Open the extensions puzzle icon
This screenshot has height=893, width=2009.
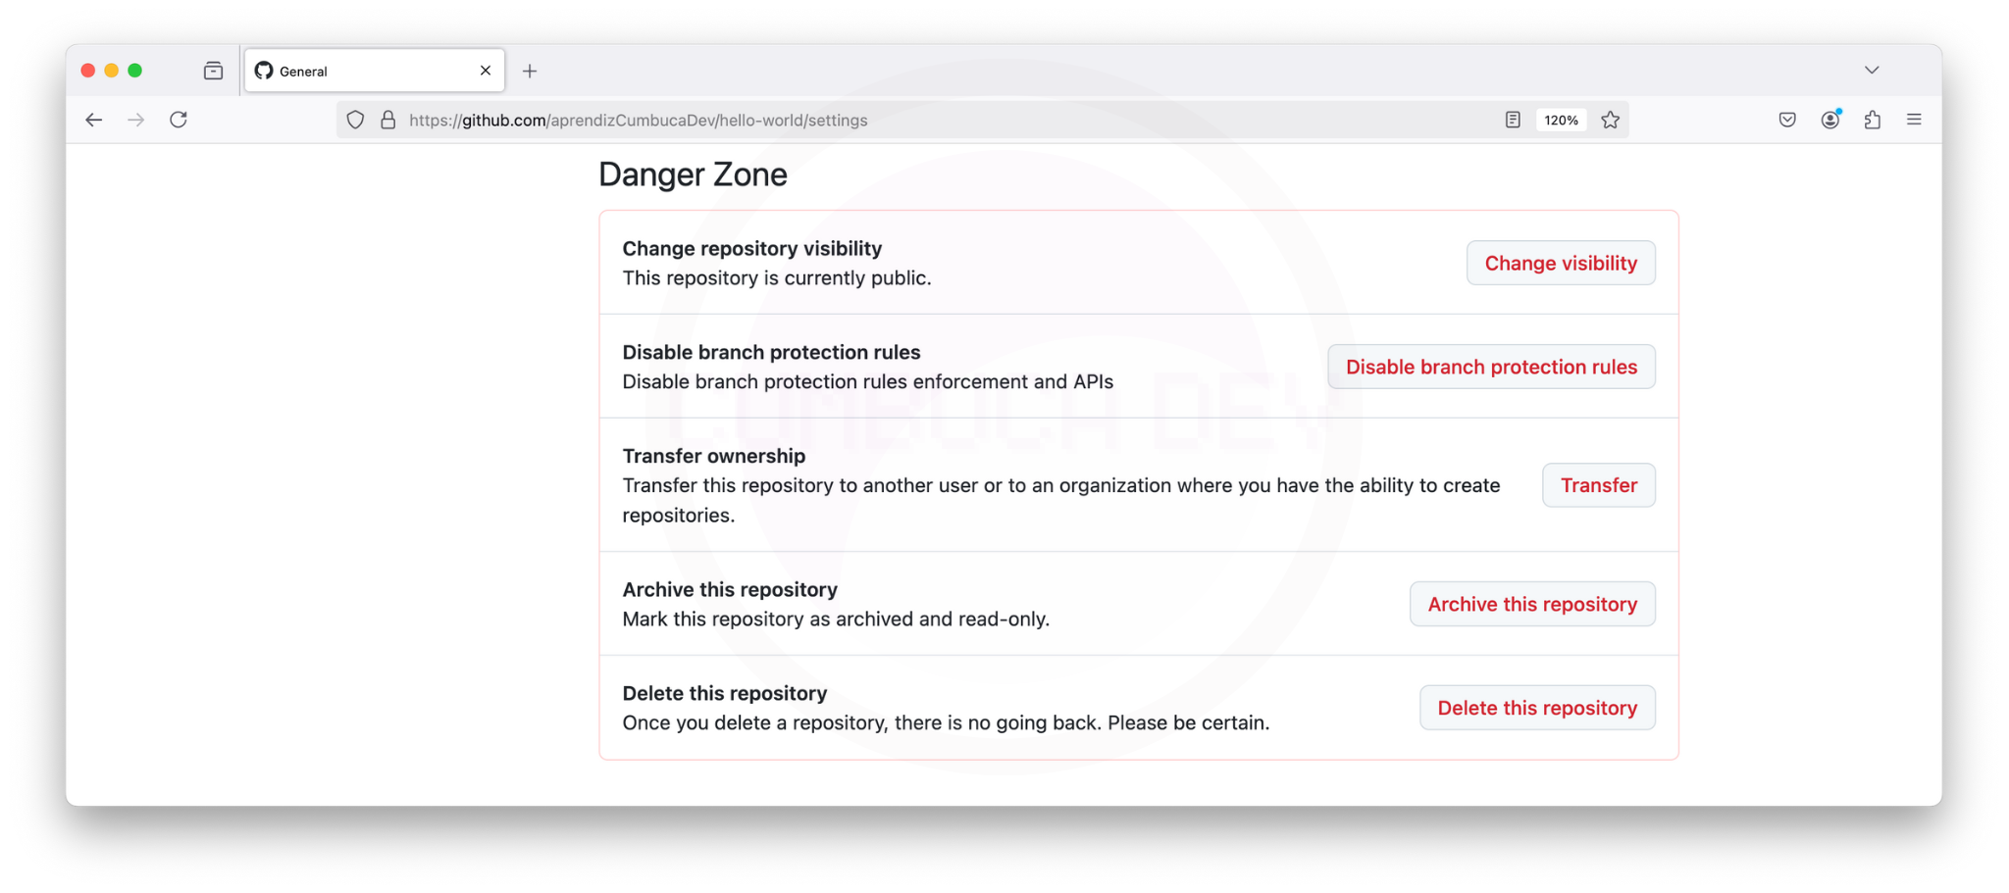(x=1873, y=120)
